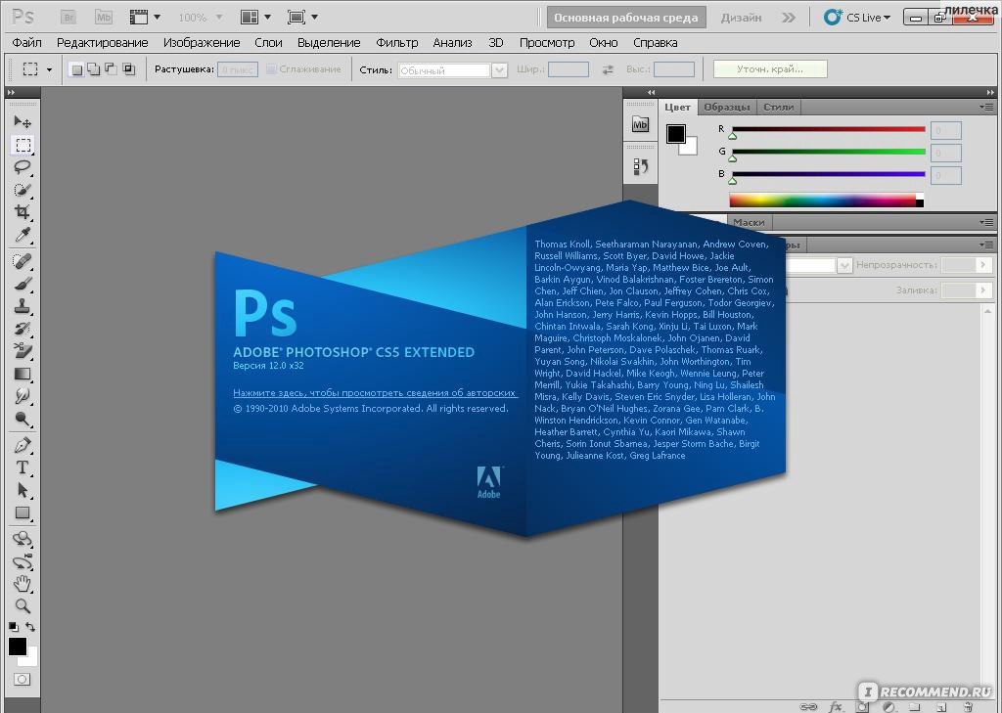Select the Dodge tool
This screenshot has width=1002, height=713.
pyautogui.click(x=23, y=419)
